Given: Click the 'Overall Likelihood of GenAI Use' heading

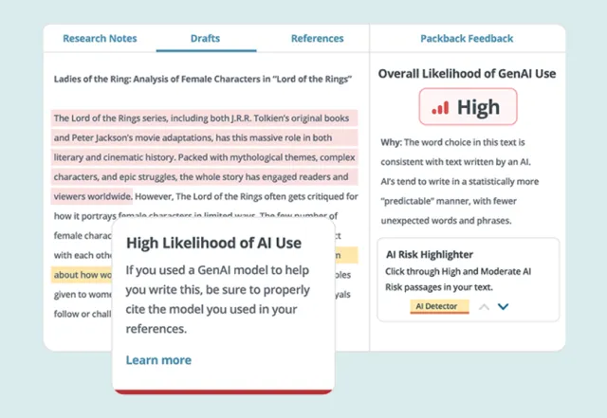Looking at the screenshot, I should click(x=467, y=74).
